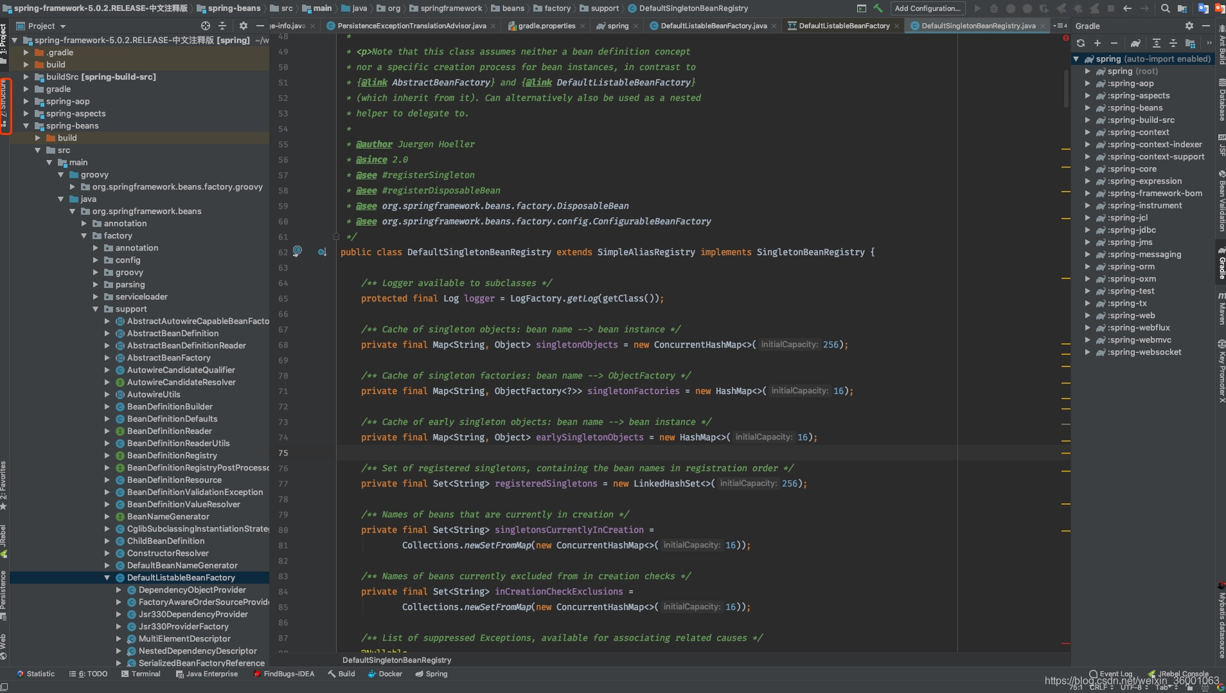This screenshot has width=1226, height=693.
Task: Change the CRLF line separator setting
Action: tap(1101, 687)
